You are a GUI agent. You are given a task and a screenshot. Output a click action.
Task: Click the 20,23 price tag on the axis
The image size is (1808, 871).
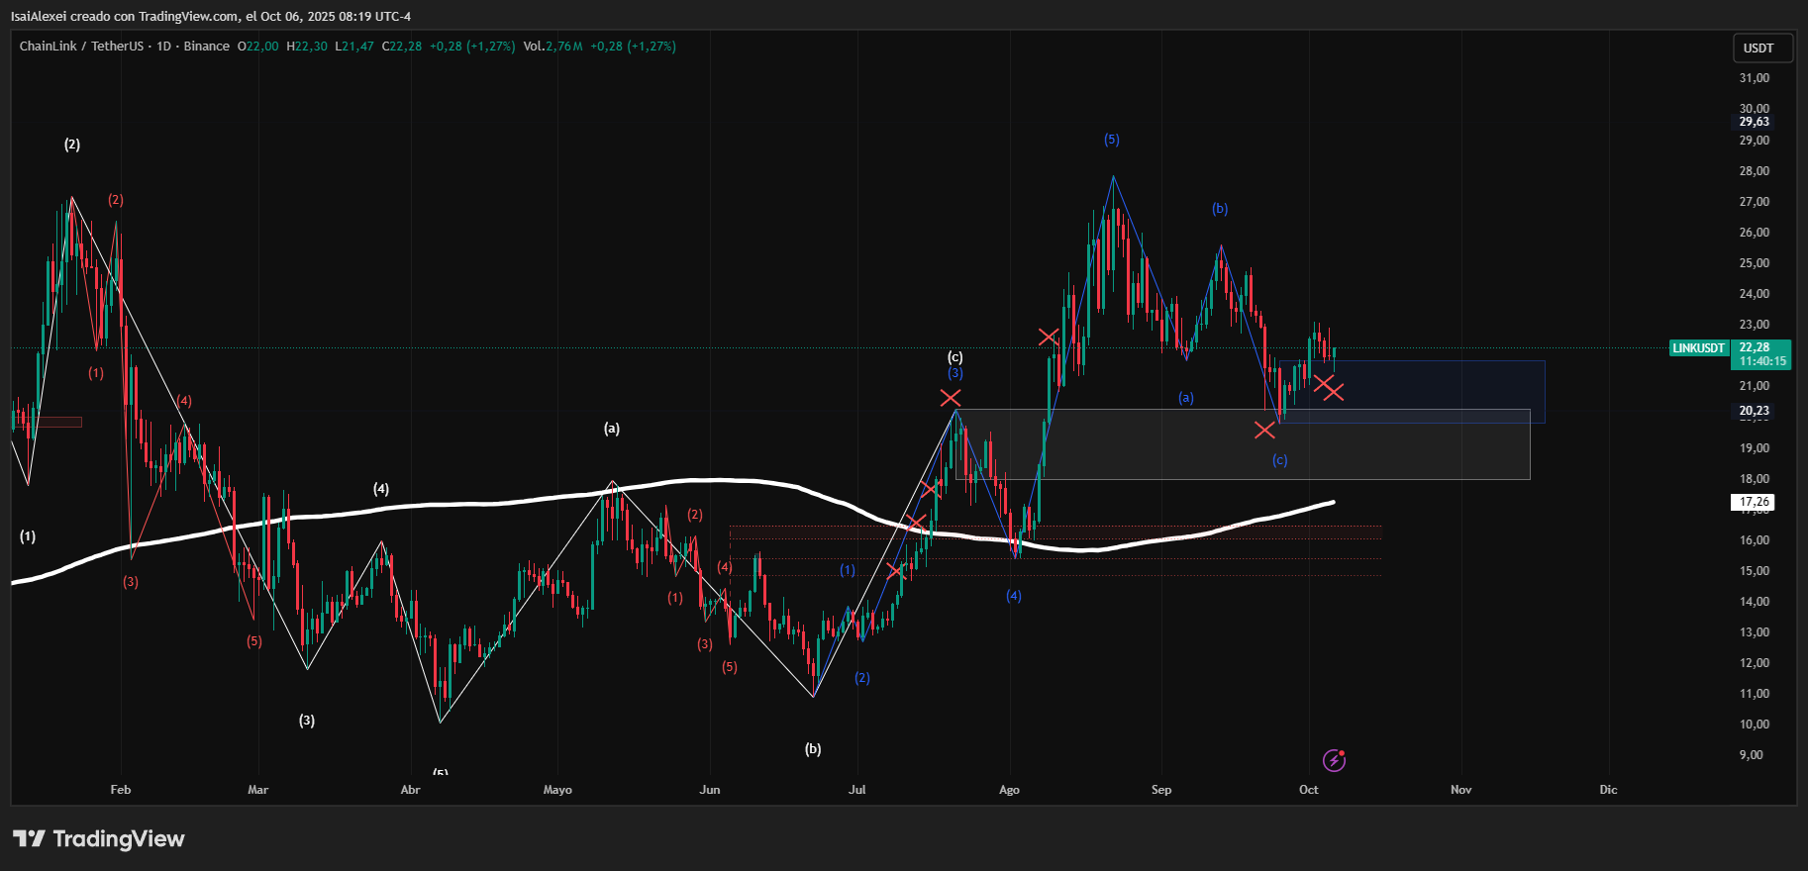[x=1754, y=411]
